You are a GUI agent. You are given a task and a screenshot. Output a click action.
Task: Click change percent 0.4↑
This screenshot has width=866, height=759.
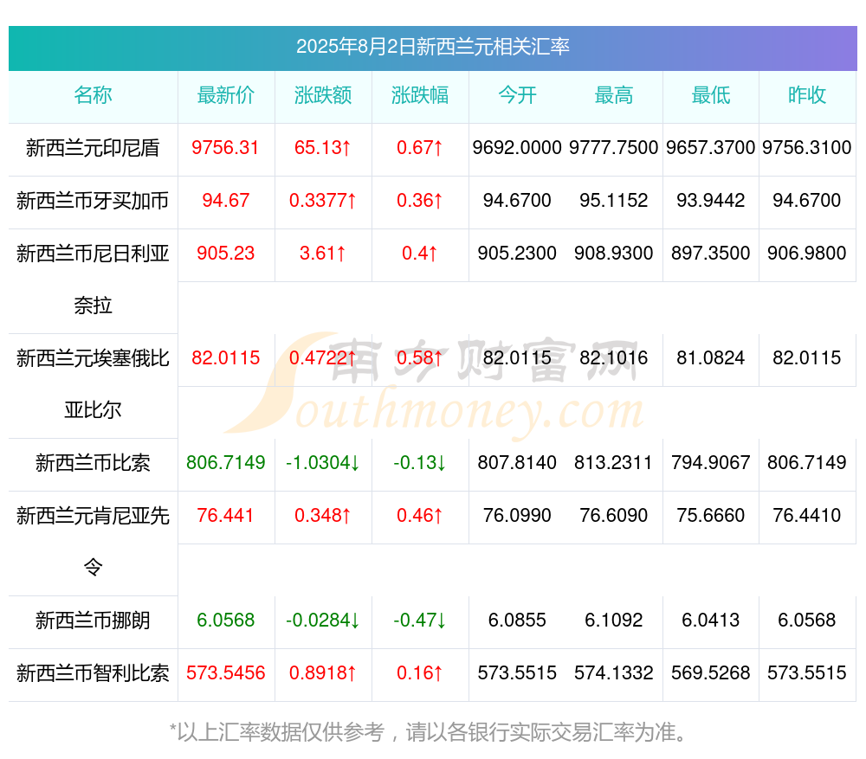pyautogui.click(x=420, y=253)
